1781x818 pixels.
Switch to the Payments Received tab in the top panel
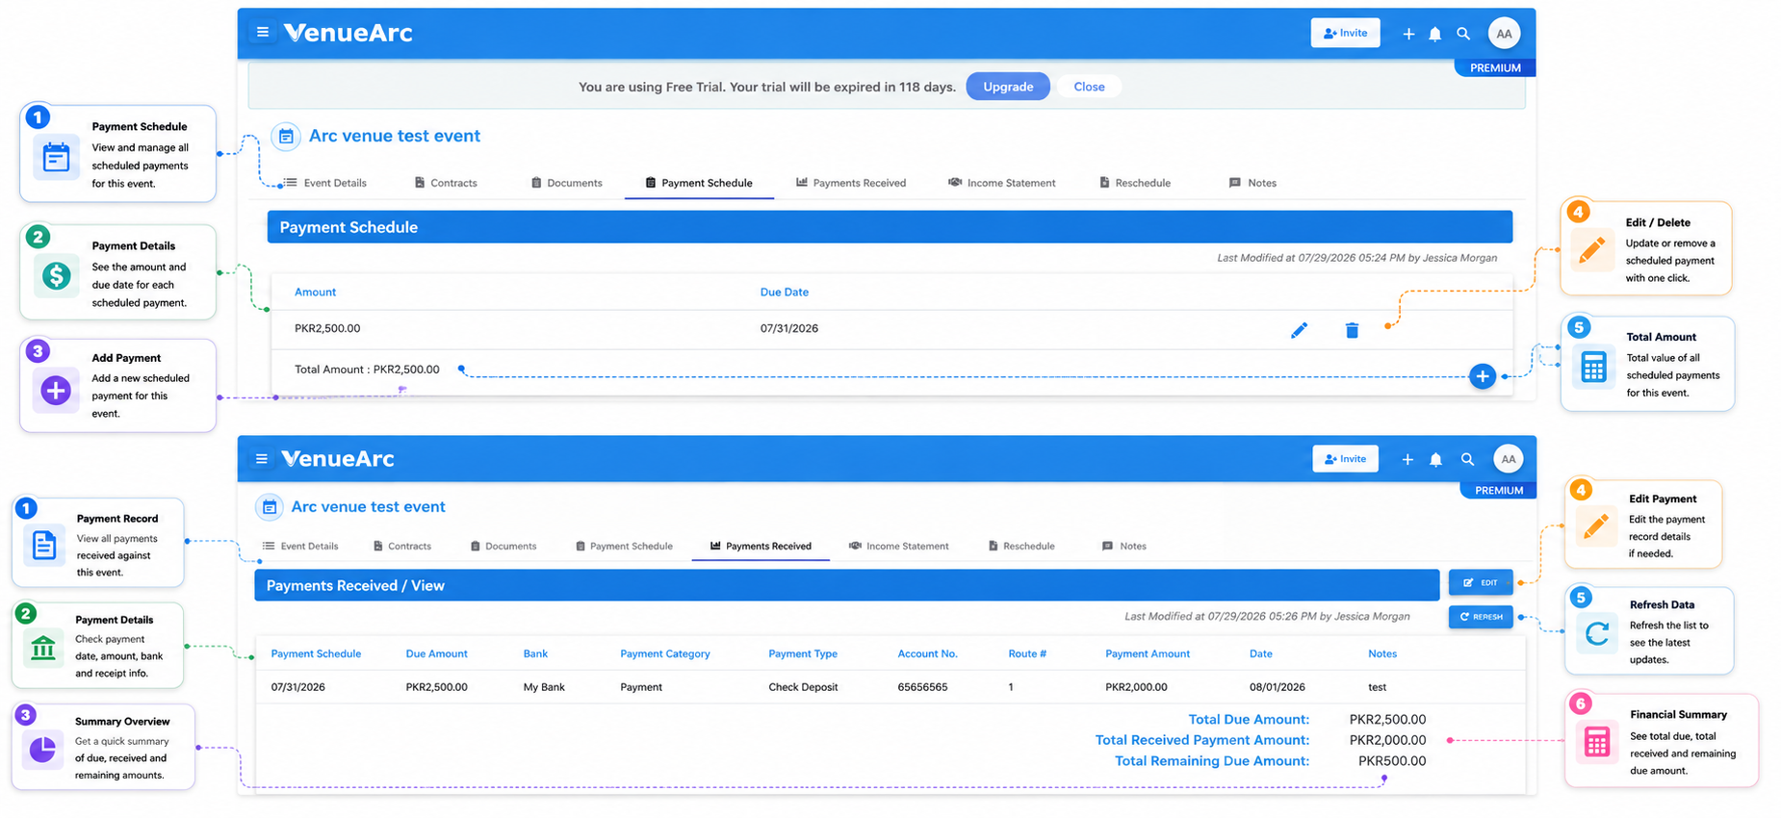coord(851,183)
